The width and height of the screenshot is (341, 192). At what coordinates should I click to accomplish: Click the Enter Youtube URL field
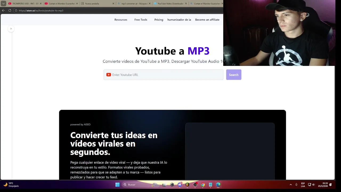pyautogui.click(x=163, y=75)
